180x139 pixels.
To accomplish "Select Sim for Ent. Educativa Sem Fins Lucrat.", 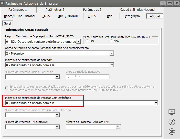I will click(87, 41).
